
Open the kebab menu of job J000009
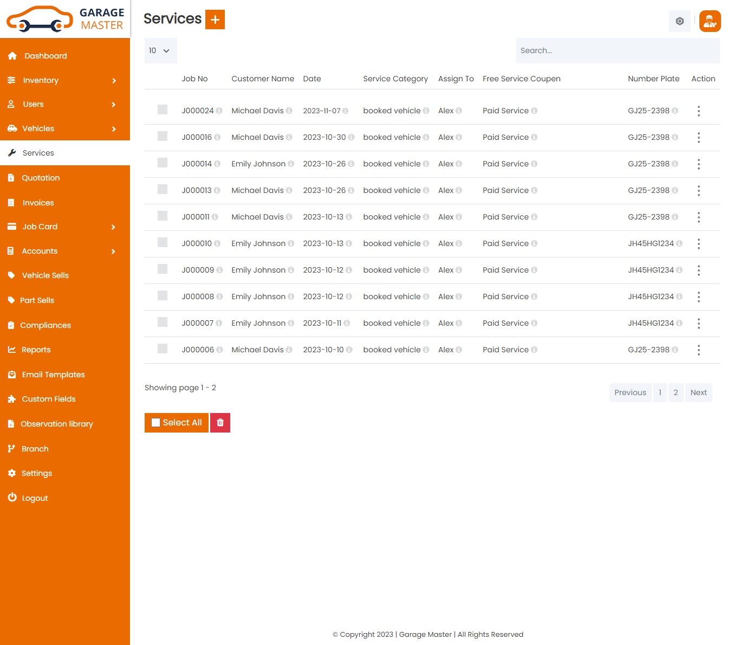pos(699,270)
